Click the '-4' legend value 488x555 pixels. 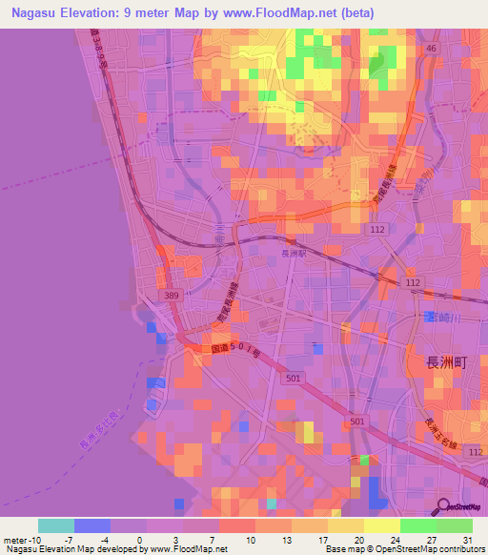(104, 541)
